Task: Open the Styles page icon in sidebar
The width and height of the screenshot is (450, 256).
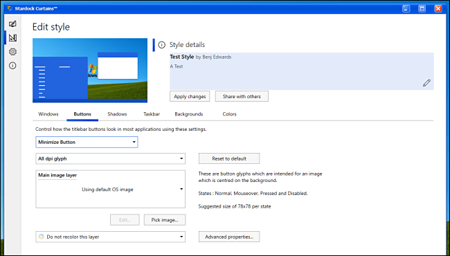Action: pyautogui.click(x=12, y=24)
